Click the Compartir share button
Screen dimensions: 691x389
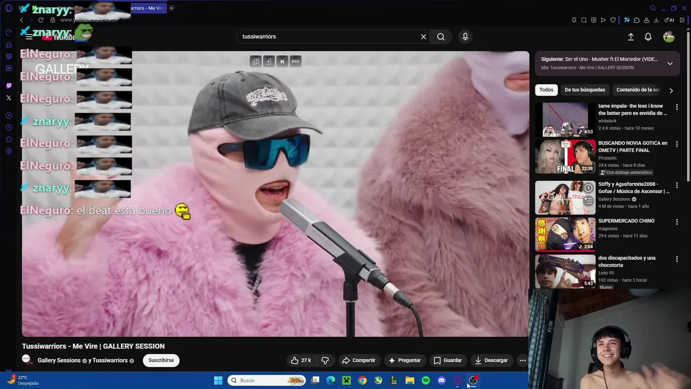[359, 360]
